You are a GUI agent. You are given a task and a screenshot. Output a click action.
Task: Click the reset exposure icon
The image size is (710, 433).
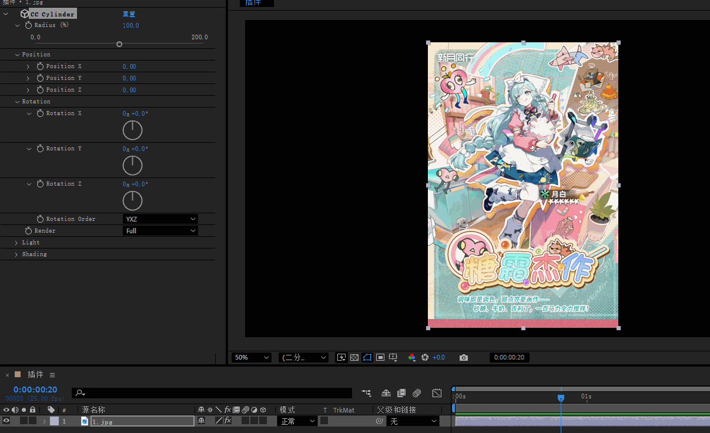click(425, 357)
